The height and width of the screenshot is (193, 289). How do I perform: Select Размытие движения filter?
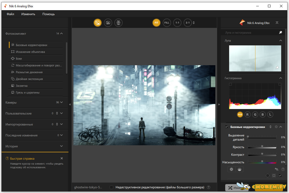[x=36, y=72]
